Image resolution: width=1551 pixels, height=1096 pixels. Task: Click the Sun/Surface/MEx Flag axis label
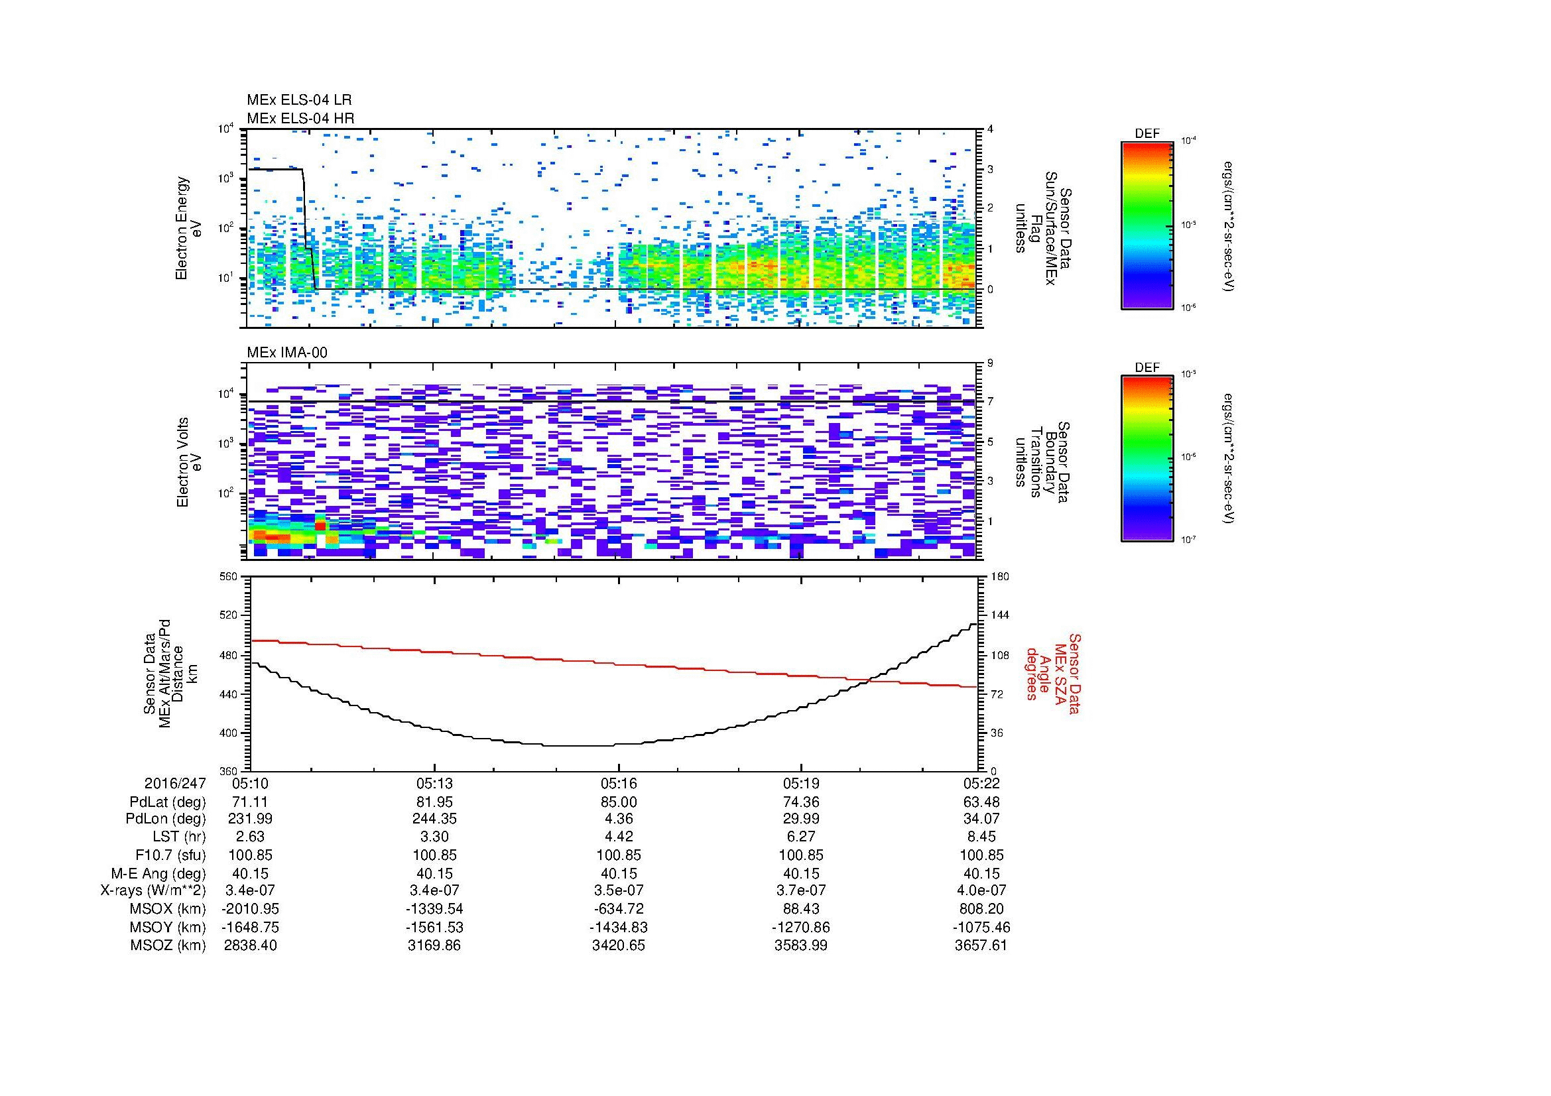pos(1044,228)
